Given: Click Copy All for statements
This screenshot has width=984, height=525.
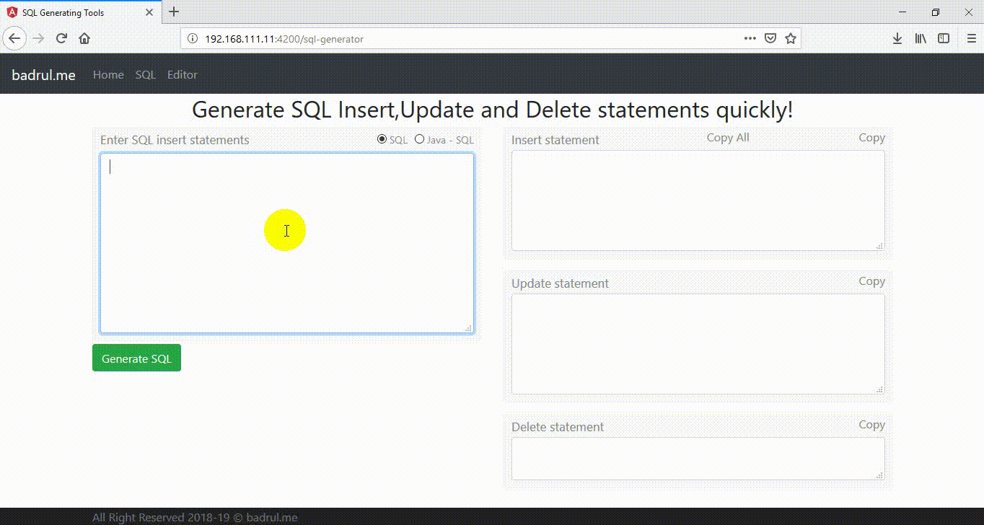Looking at the screenshot, I should tap(728, 138).
